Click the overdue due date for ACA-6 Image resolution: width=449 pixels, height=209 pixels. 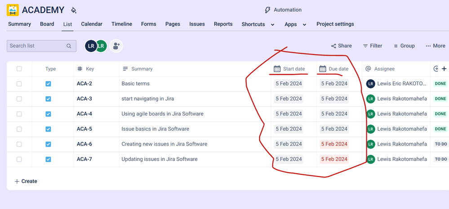[x=334, y=144]
